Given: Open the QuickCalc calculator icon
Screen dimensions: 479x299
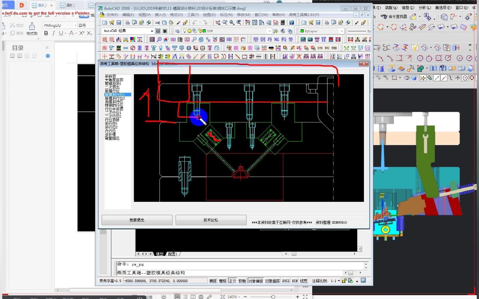Looking at the screenshot, I should click(x=283, y=22).
